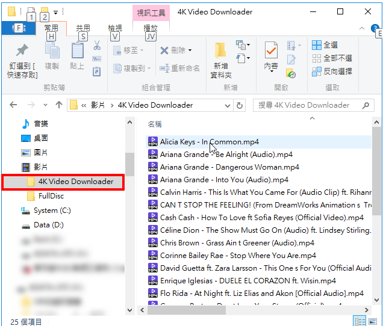Click the magnifier search icon
Image resolution: width=392 pixels, height=326 pixels.
coord(366,105)
